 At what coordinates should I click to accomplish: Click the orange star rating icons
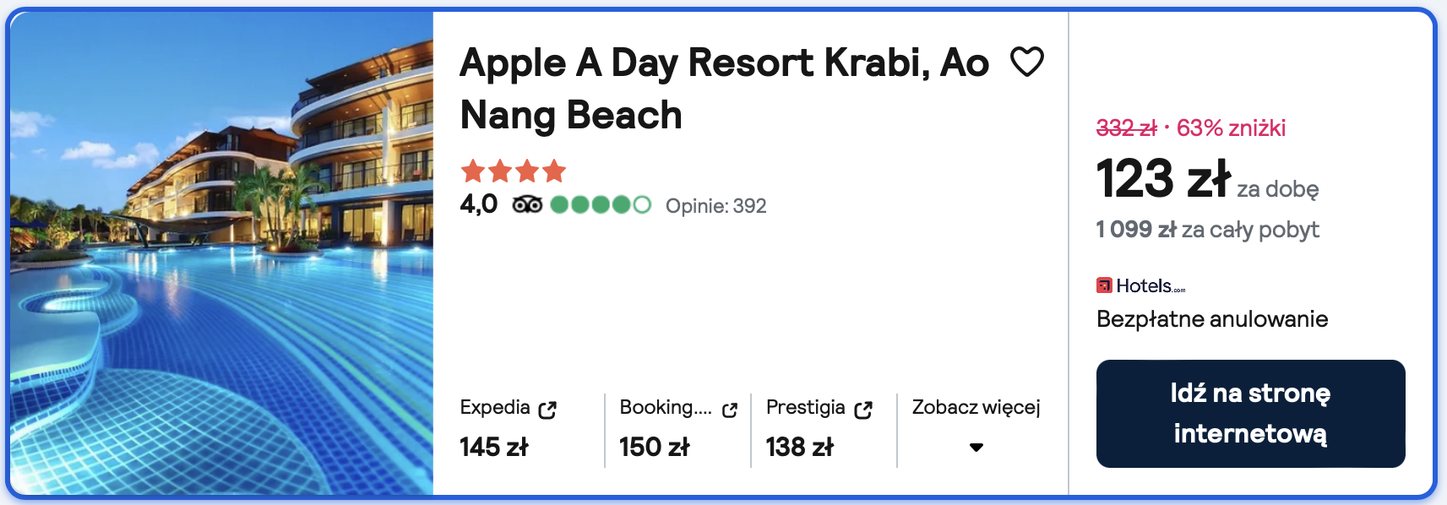(513, 171)
